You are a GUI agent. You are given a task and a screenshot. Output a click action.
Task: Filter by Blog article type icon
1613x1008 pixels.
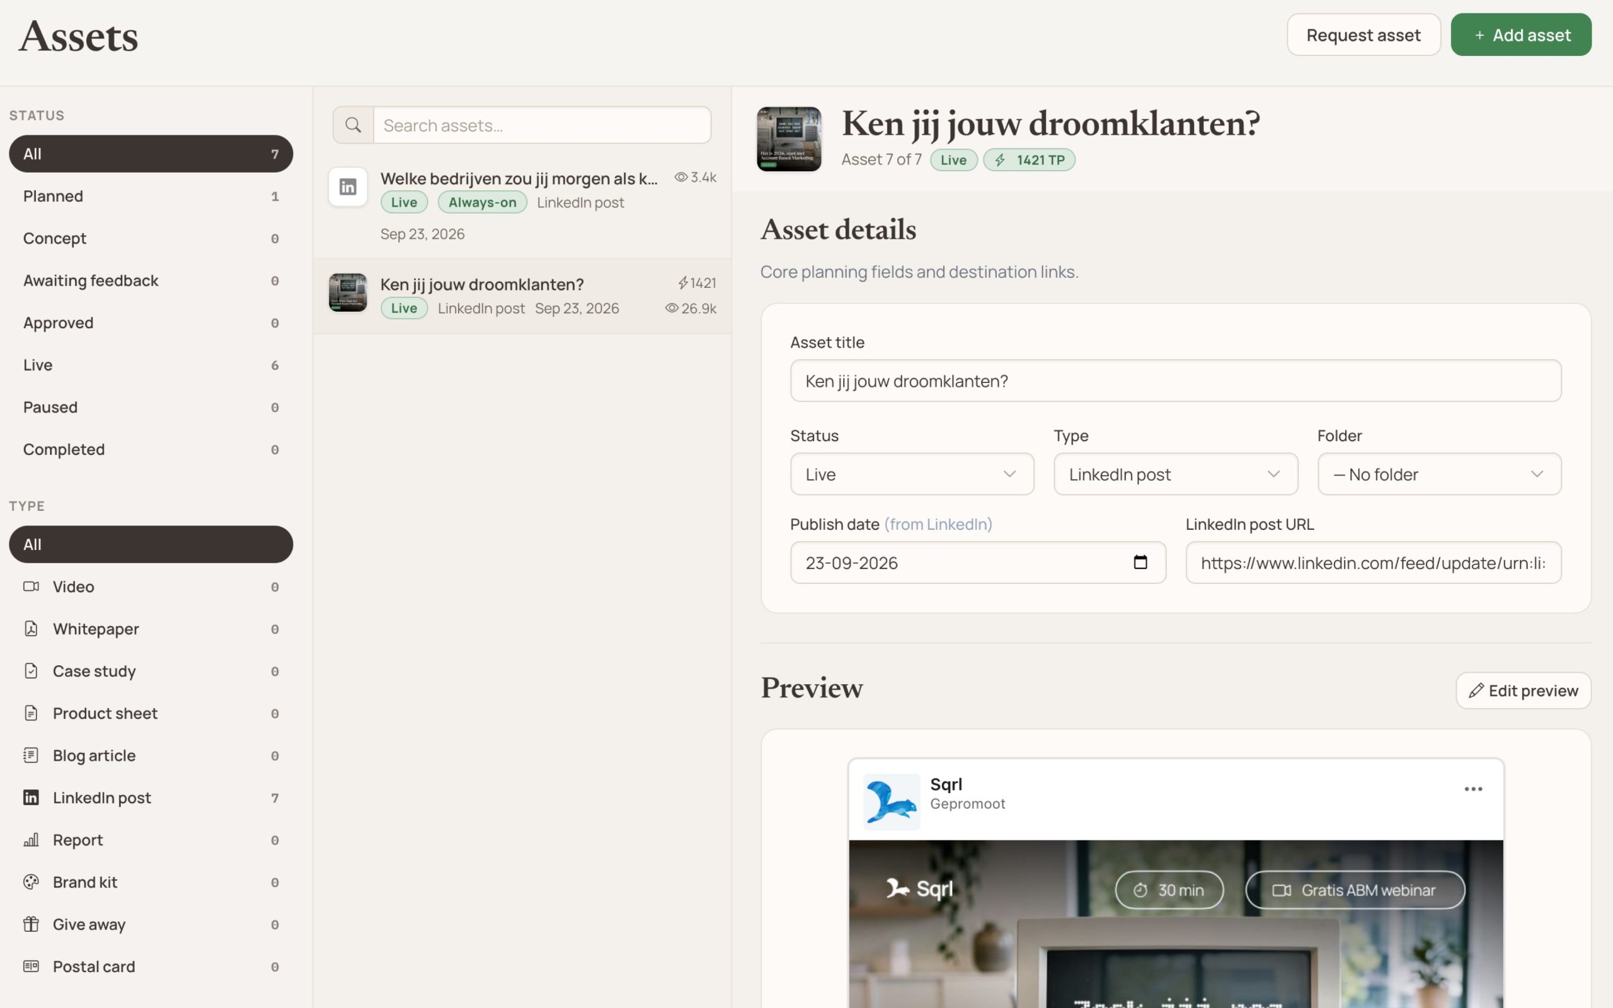tap(31, 755)
